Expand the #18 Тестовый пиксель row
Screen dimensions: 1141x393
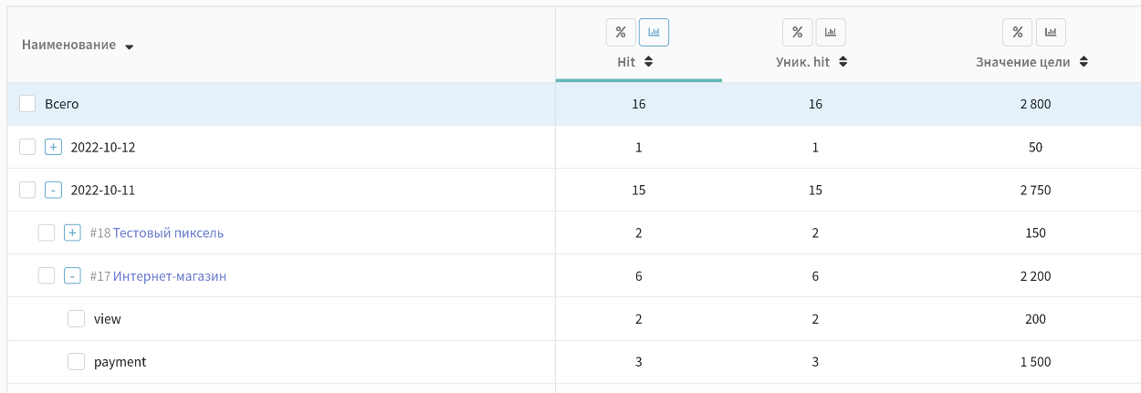click(73, 233)
